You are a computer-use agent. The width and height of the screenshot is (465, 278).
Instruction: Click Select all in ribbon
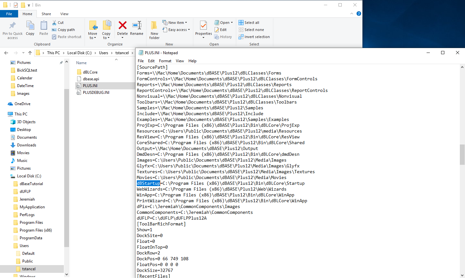[x=249, y=23]
